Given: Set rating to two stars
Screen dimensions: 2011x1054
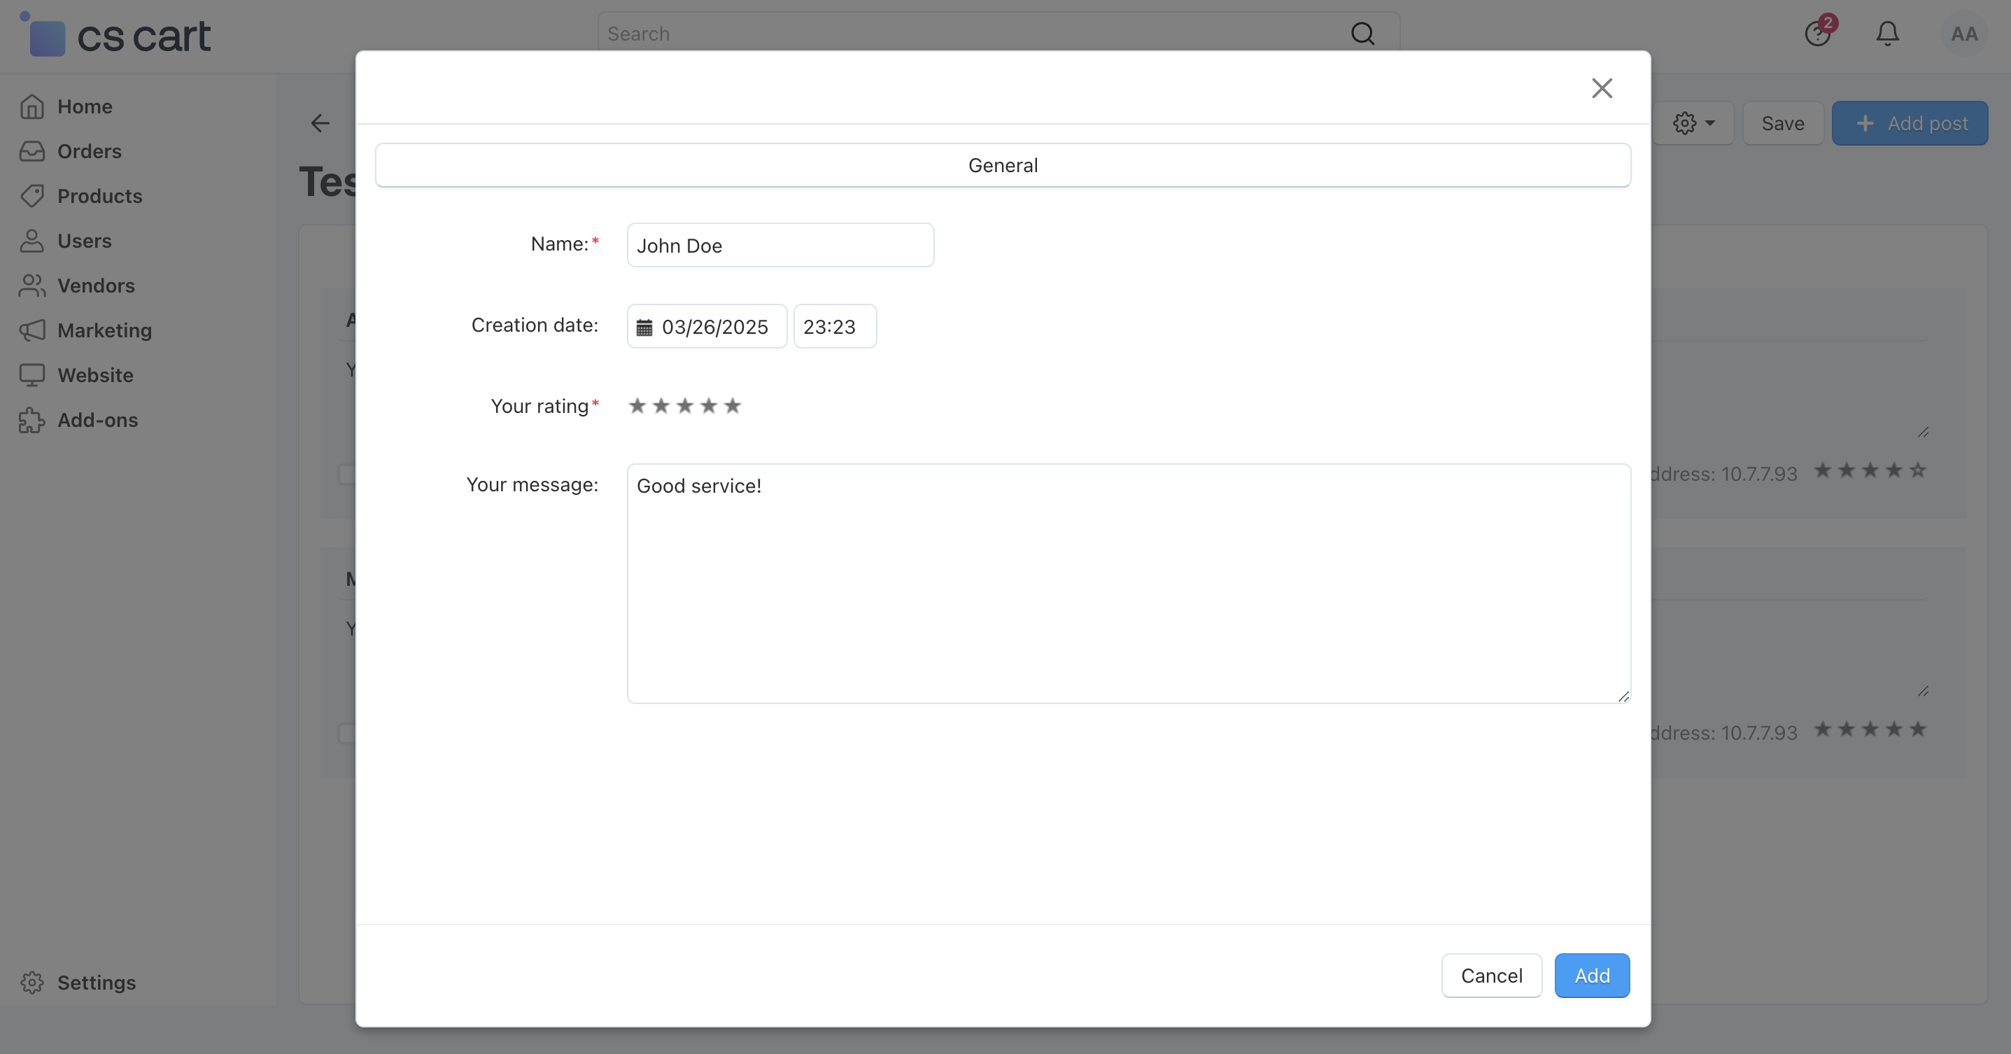Looking at the screenshot, I should tap(661, 406).
